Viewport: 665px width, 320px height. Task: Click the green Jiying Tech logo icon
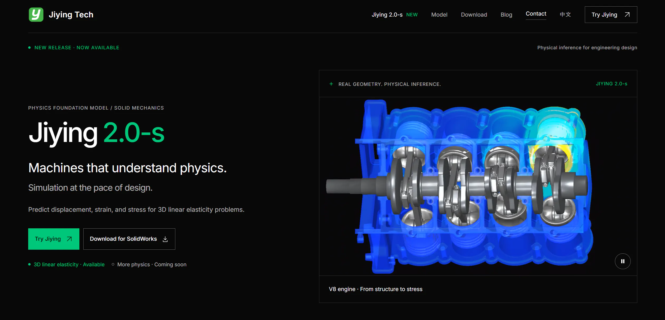click(36, 14)
